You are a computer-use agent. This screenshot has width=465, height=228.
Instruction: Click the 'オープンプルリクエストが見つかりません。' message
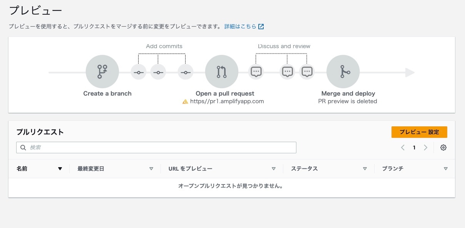pos(231,186)
